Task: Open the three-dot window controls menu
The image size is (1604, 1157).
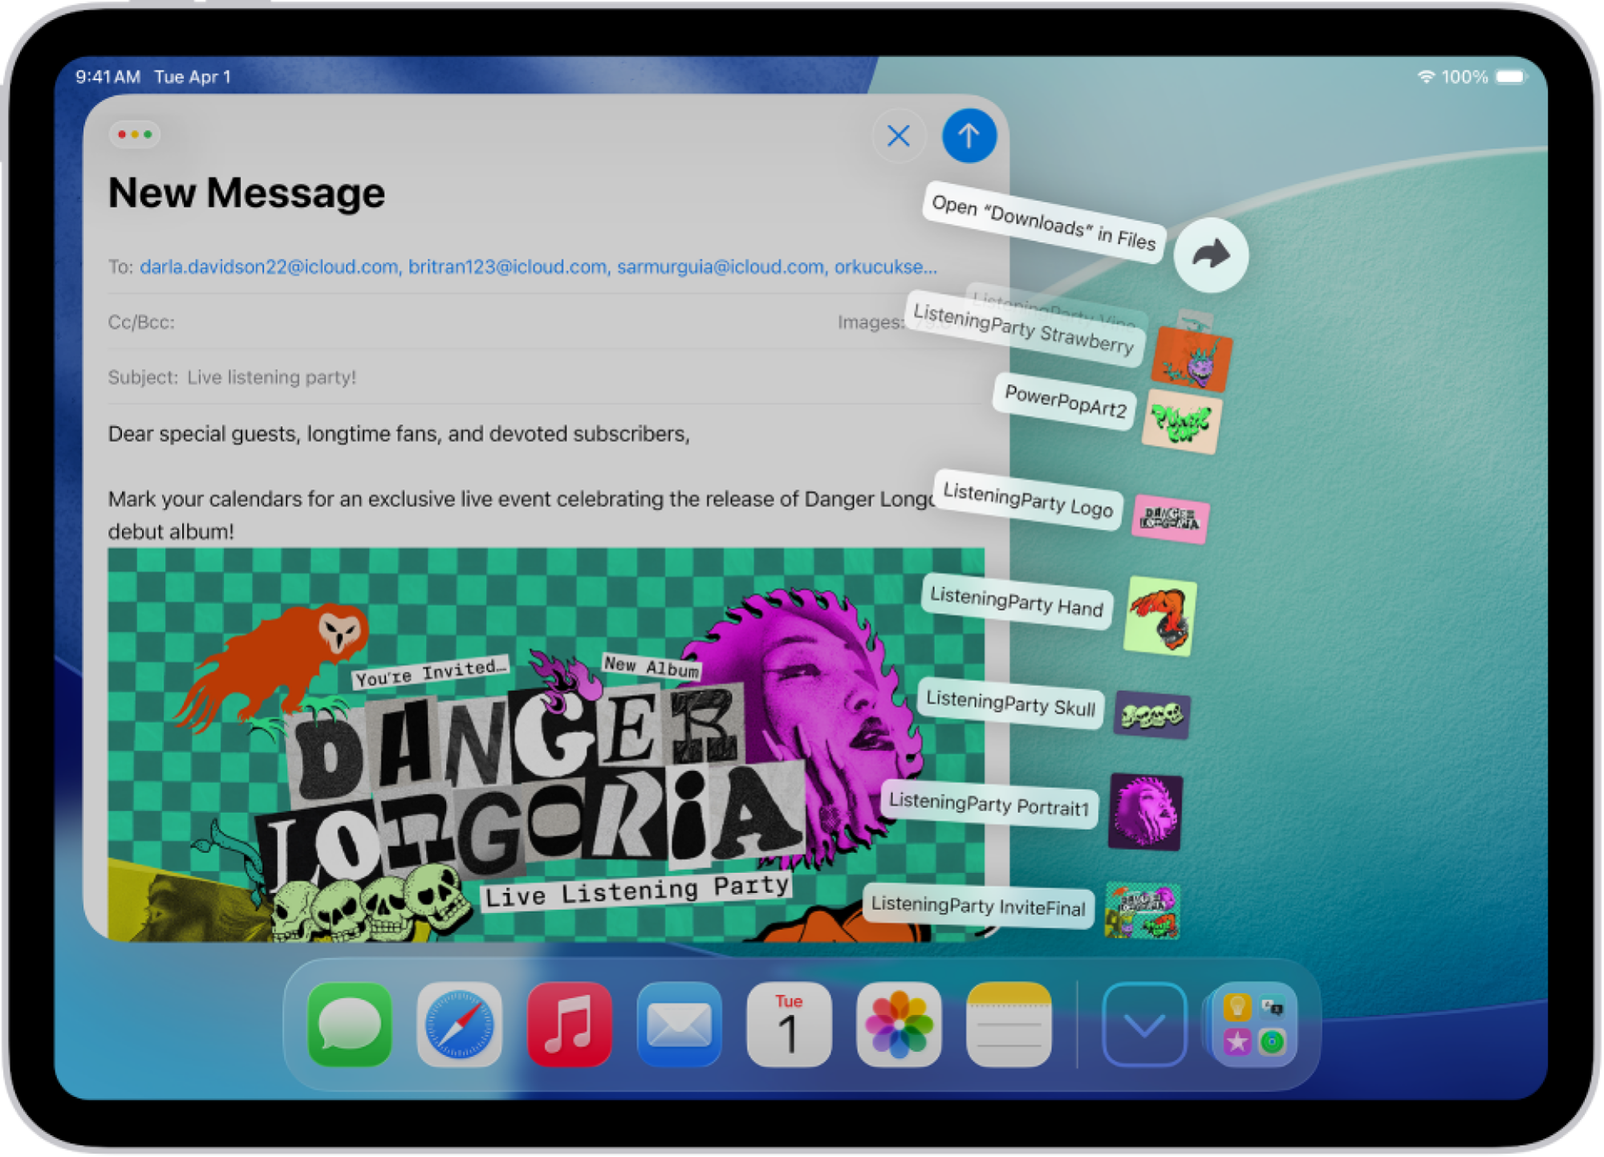Action: 135,135
